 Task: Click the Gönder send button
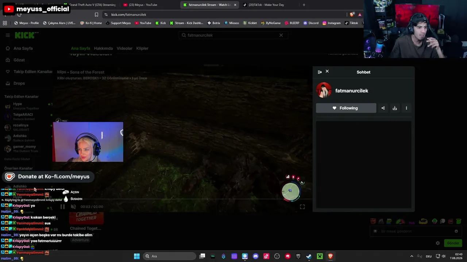point(453,243)
